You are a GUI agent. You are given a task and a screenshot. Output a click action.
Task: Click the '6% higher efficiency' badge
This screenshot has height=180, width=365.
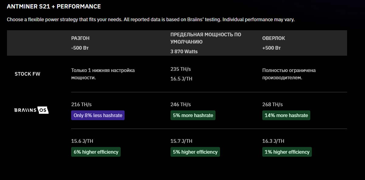96,152
